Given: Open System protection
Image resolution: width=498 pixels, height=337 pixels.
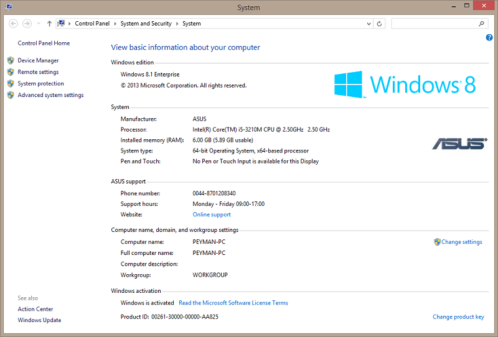Looking at the screenshot, I should [x=40, y=83].
